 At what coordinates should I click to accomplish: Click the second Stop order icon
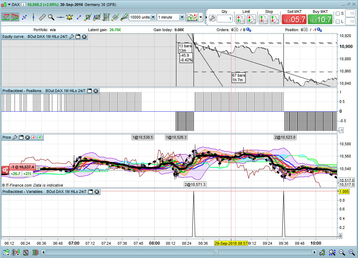[274, 19]
